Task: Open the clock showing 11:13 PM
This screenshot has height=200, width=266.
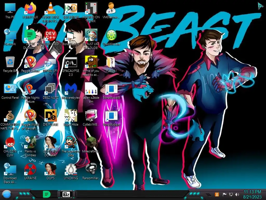Action: point(252,194)
